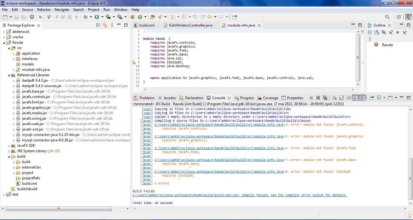This screenshot has width=413, height=220.
Task: Click the Save All toolbar icon
Action: tap(24, 17)
